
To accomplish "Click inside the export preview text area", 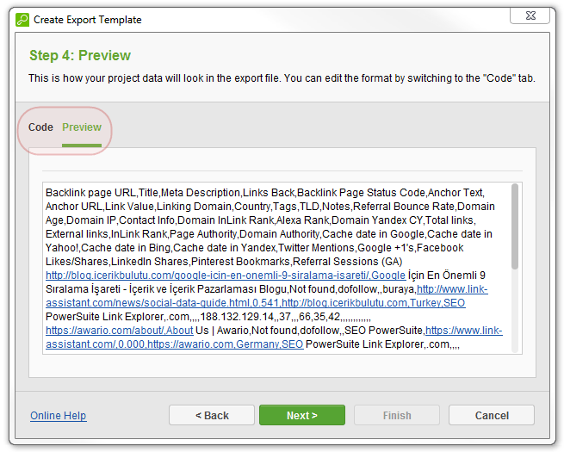I will coord(277,269).
